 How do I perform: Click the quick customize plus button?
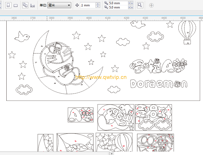pyautogui.click(x=151, y=5)
